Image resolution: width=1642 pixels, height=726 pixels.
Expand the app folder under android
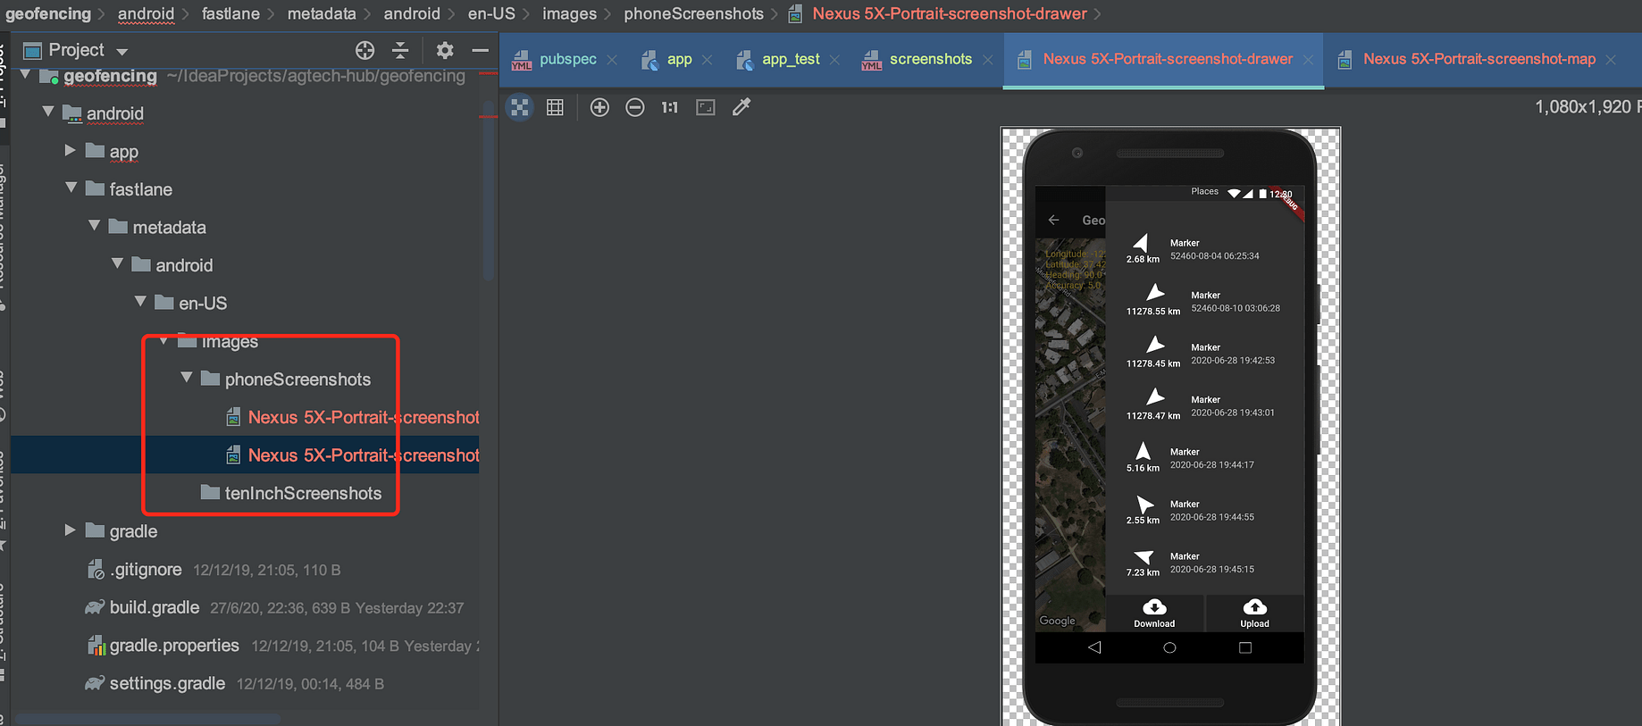pos(70,151)
